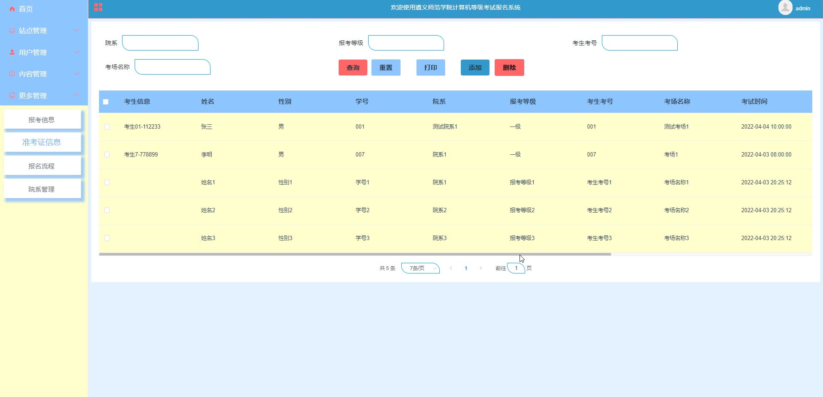Click the home icon beside 首页

click(x=12, y=9)
